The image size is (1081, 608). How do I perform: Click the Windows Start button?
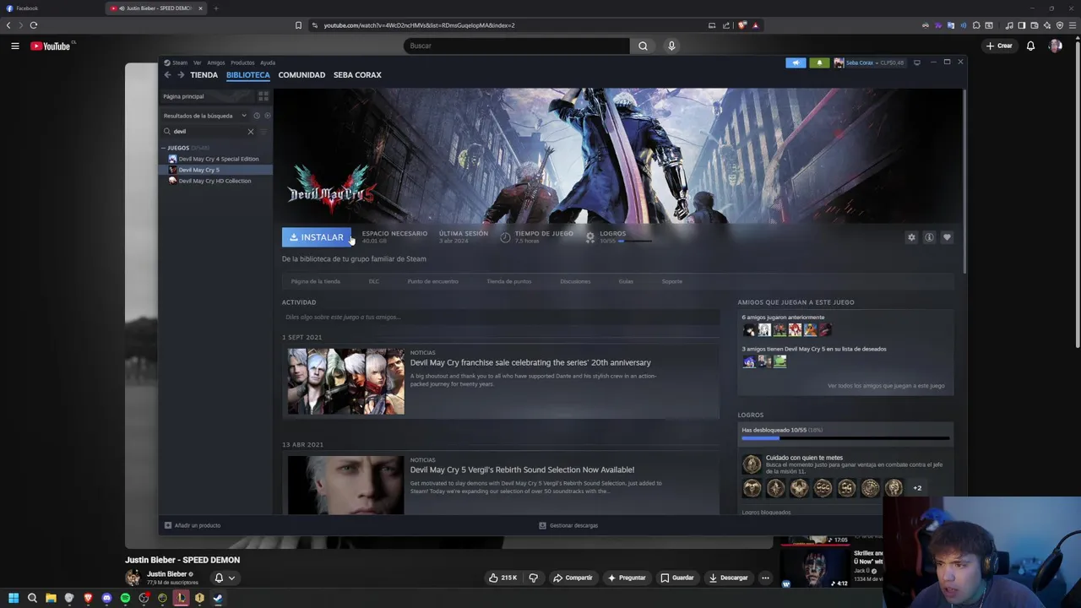tap(14, 598)
